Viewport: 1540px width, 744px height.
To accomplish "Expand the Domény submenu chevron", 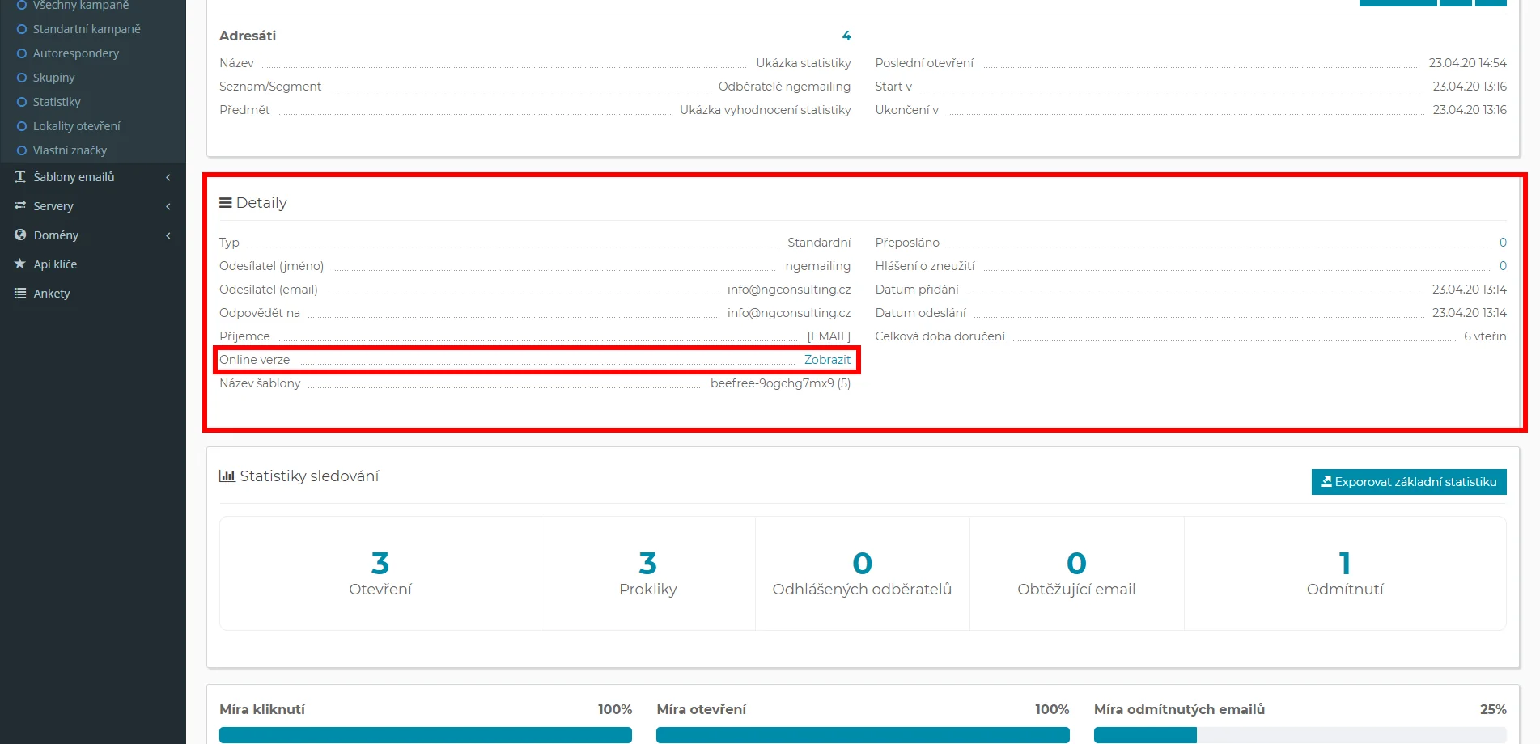I will [x=168, y=235].
